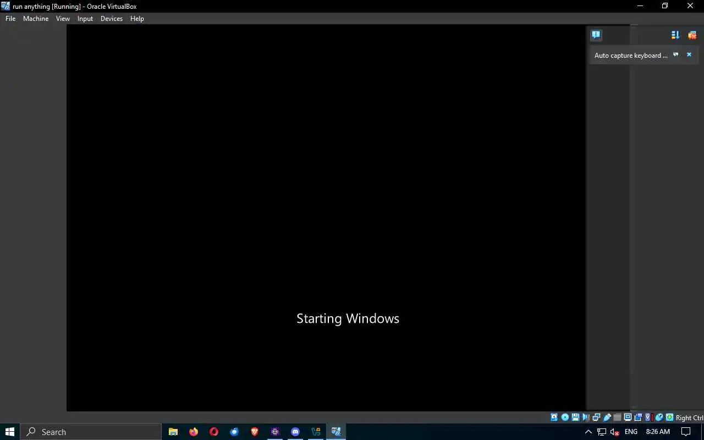Click the optical disc status icon
Screen dimensions: 704x440
[565, 417]
